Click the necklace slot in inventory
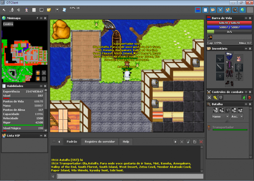 click(x=220, y=59)
